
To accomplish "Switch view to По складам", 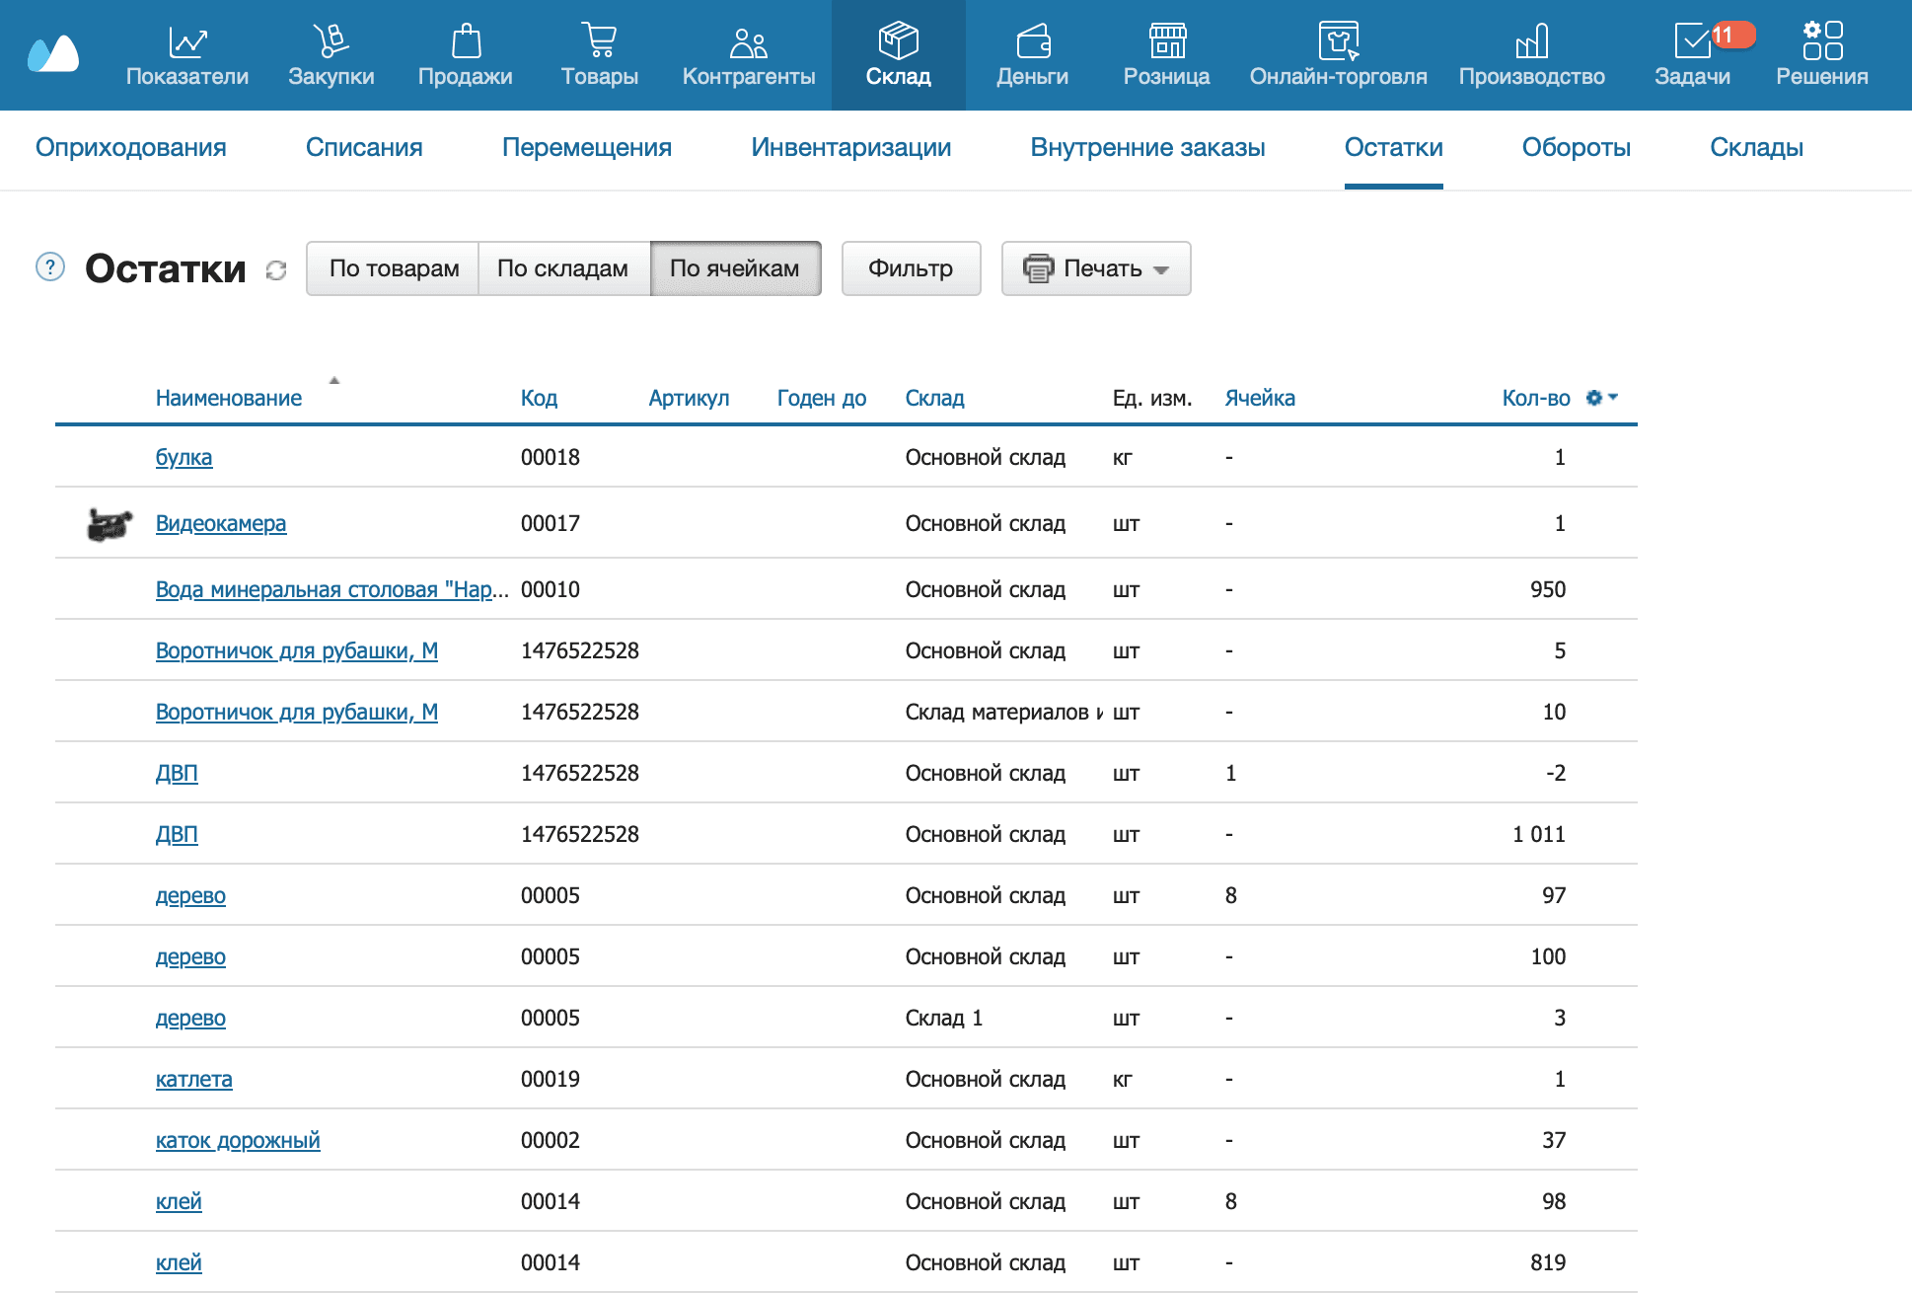I will 564,267.
